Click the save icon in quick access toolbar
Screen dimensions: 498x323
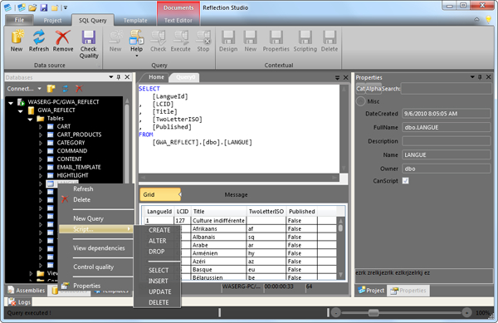click(43, 7)
